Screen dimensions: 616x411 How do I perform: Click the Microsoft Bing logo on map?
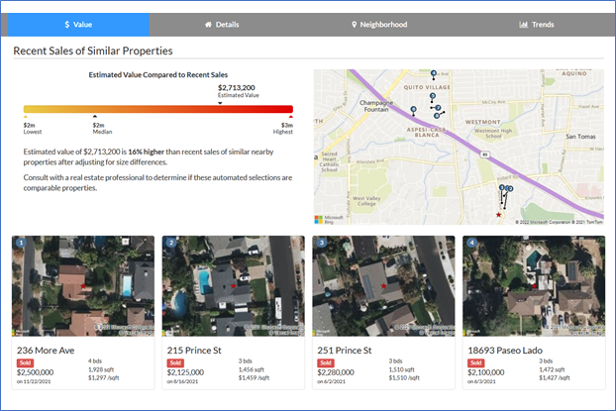(329, 220)
